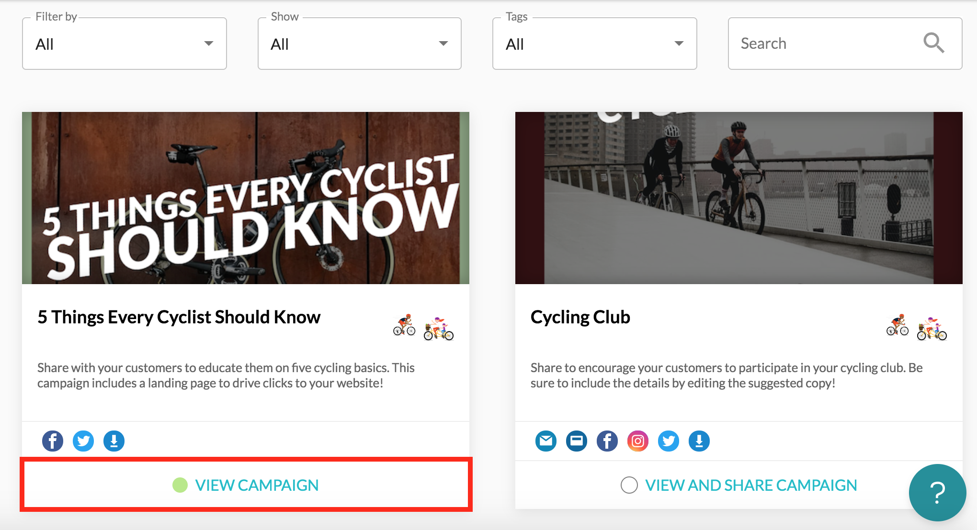977x530 pixels.
Task: Expand the Show dropdown
Action: tap(360, 44)
